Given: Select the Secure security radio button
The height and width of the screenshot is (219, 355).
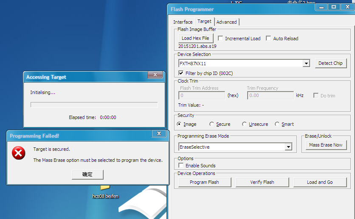Looking at the screenshot, I should (x=212, y=124).
